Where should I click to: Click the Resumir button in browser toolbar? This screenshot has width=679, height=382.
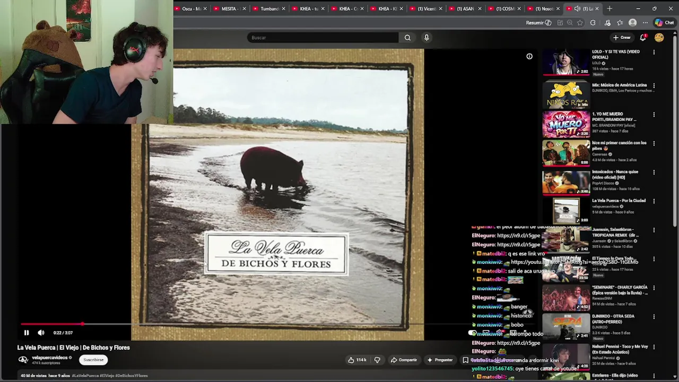coord(538,23)
